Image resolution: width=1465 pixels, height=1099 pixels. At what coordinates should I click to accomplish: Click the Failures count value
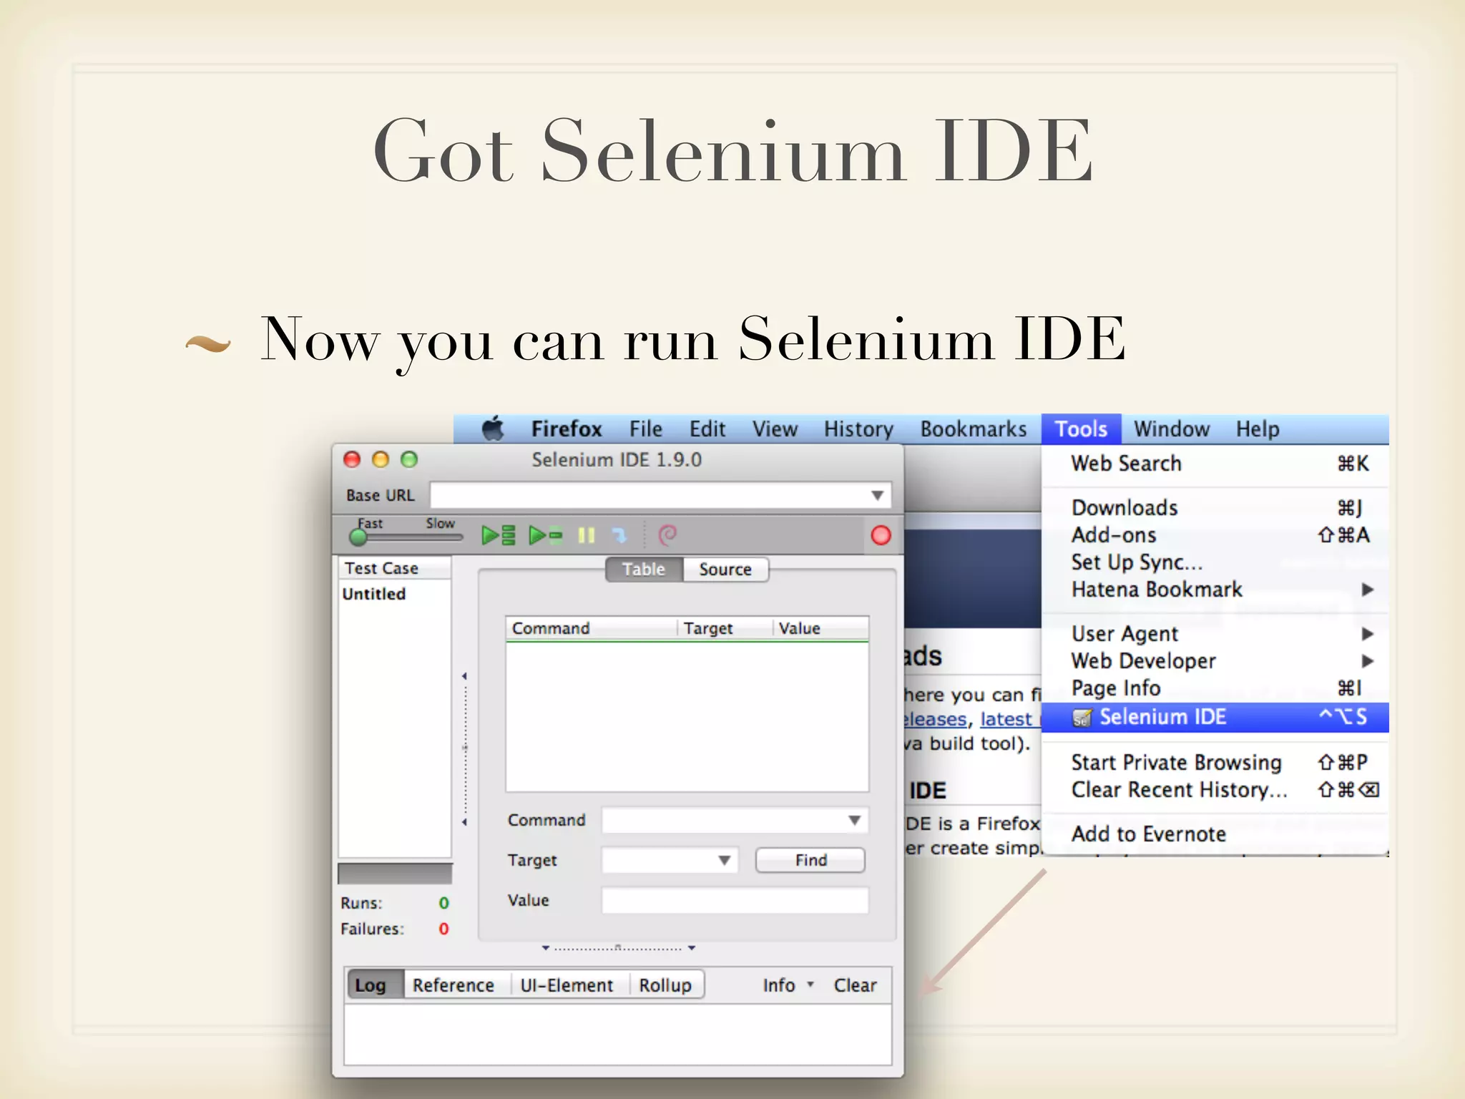tap(444, 929)
